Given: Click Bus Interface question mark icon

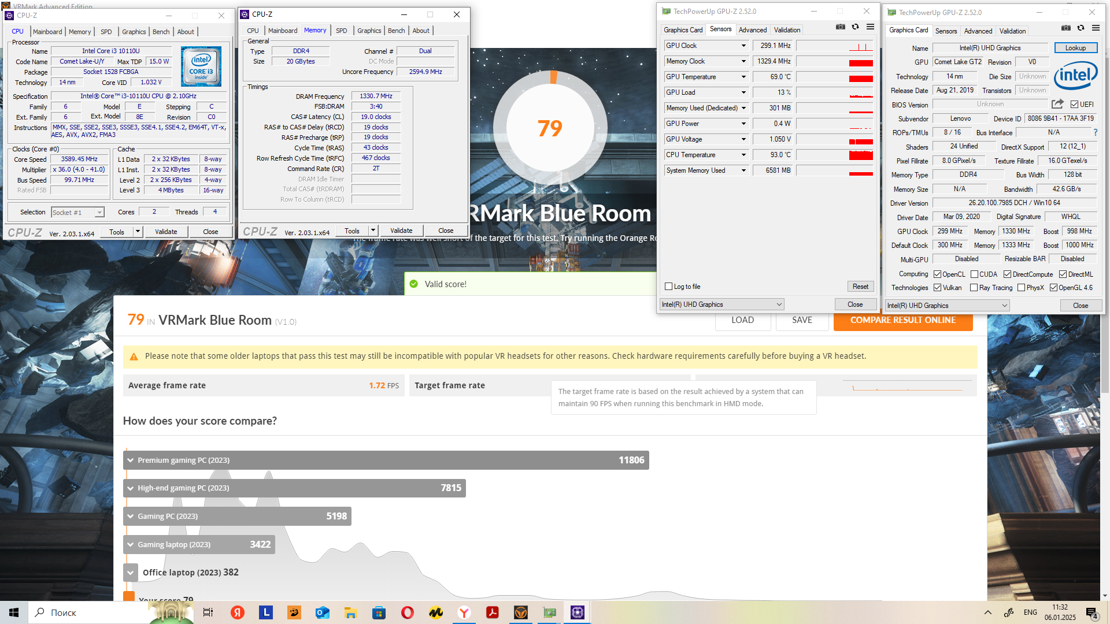Looking at the screenshot, I should point(1096,132).
